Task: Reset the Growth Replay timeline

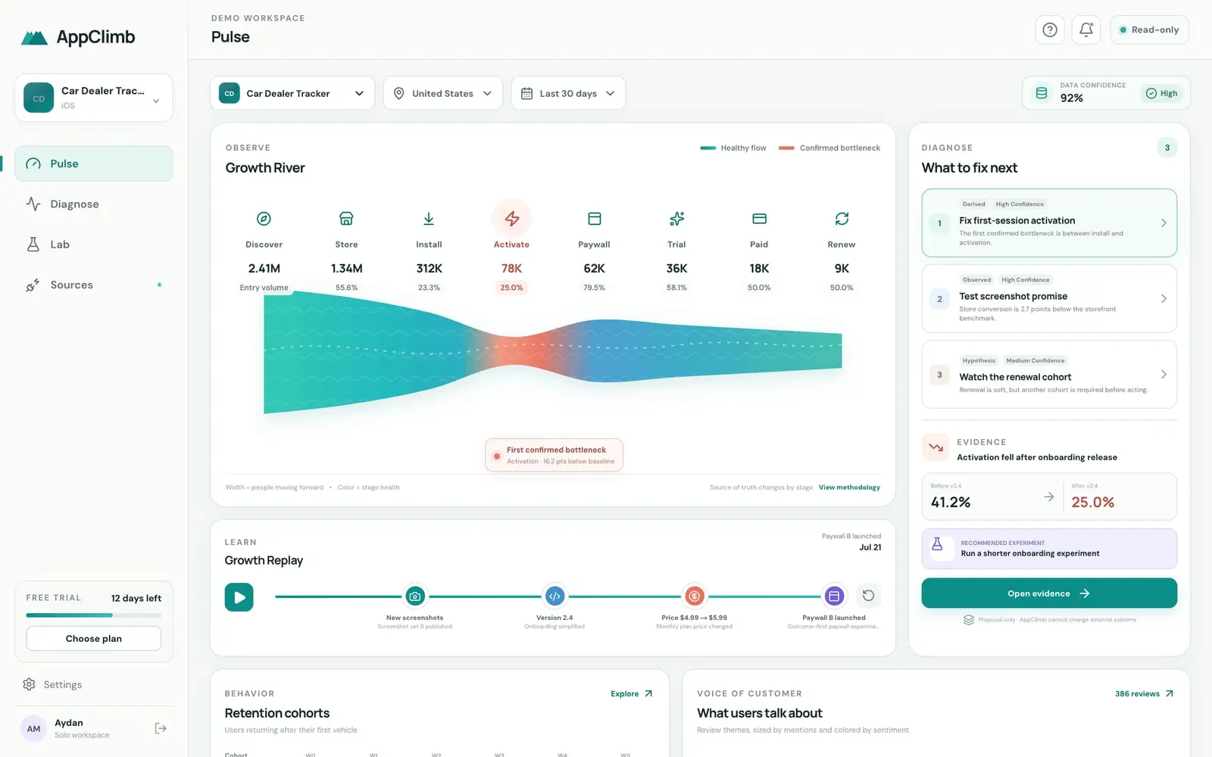Action: 868,596
